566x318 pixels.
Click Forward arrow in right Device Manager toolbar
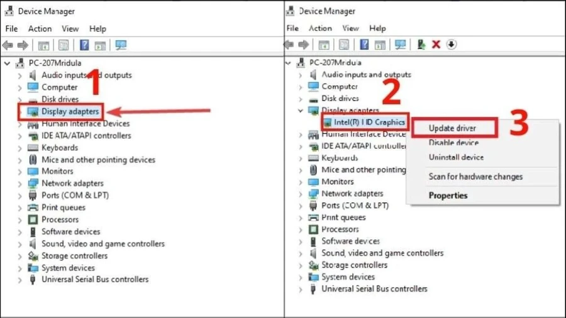[x=304, y=45]
